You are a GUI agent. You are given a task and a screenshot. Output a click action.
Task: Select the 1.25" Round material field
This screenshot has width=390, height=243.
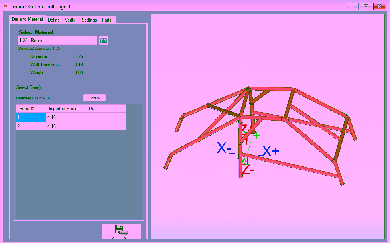[x=57, y=40]
